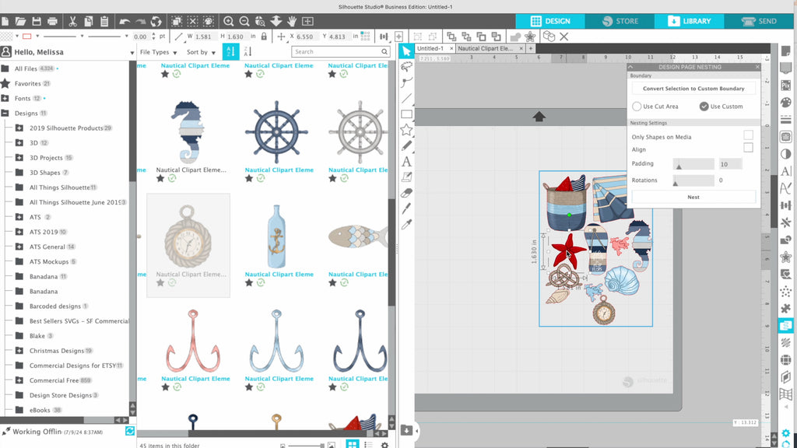Tick the Align checkbox
Image resolution: width=797 pixels, height=448 pixels.
tap(748, 148)
